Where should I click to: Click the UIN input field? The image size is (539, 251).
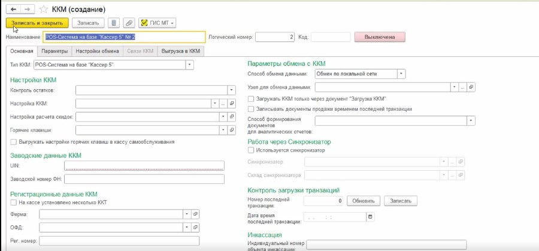(144, 166)
